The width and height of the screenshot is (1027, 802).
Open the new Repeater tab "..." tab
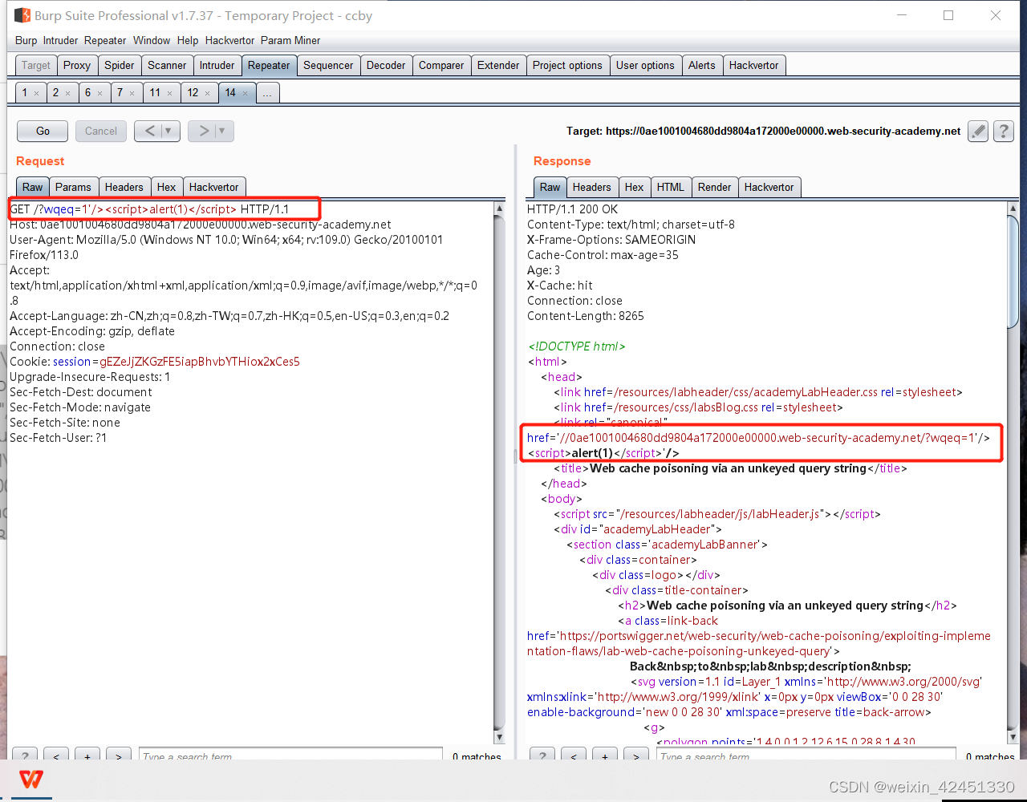(267, 93)
